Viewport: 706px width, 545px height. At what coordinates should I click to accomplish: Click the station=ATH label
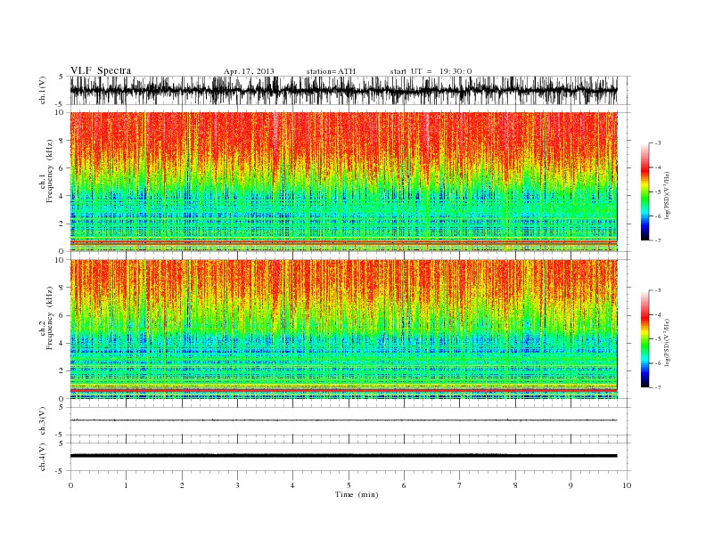click(x=331, y=71)
